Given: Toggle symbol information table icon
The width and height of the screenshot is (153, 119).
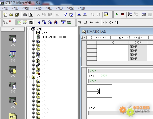Looking at the screenshot, I should (31, 22).
